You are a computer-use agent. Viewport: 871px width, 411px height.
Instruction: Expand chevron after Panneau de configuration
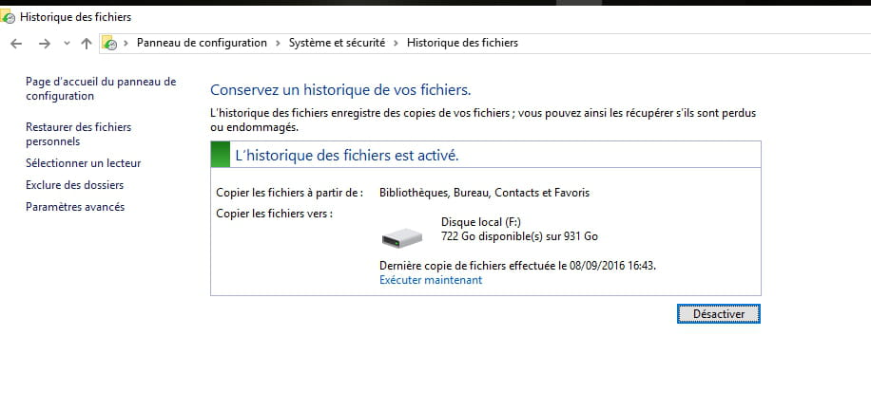[278, 43]
